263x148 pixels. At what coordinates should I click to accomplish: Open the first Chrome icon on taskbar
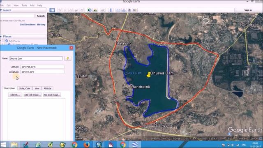[74, 144]
